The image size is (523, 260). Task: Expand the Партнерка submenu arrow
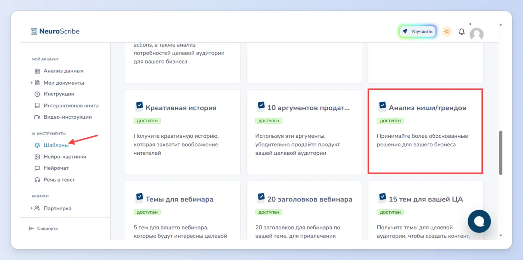click(31, 208)
